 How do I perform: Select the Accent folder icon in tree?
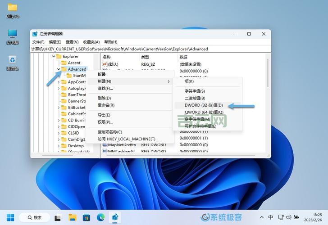64,63
